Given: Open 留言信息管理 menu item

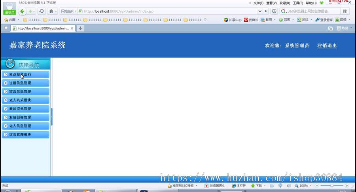Looking at the screenshot, I should click(25, 92).
